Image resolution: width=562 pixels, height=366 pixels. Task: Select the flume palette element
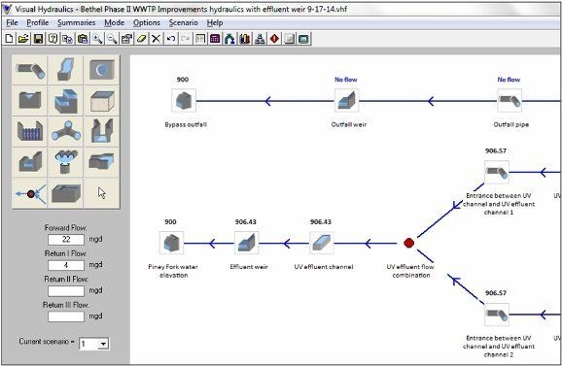tap(102, 131)
